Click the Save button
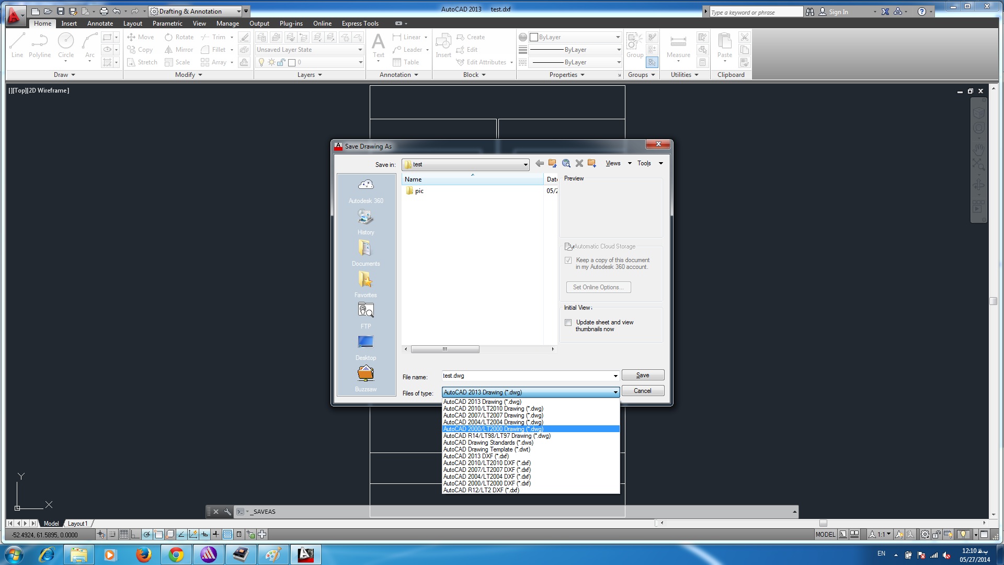This screenshot has width=1004, height=565. click(x=643, y=375)
